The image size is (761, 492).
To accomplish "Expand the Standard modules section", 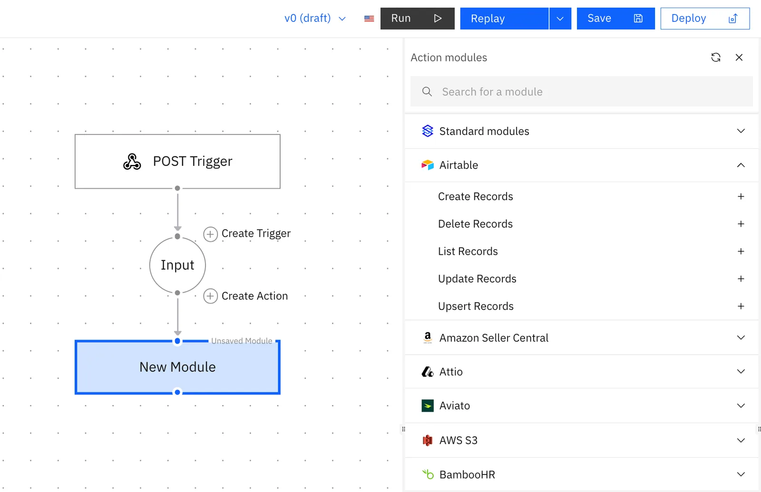I will [581, 131].
